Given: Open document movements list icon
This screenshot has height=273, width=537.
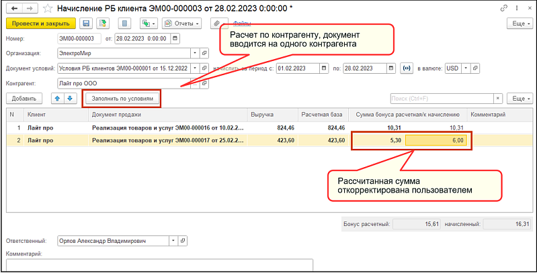Looking at the screenshot, I should tap(124, 23).
